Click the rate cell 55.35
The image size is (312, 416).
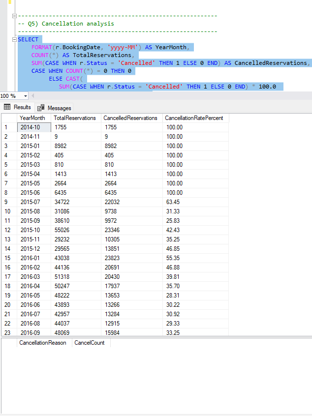[x=196, y=258]
